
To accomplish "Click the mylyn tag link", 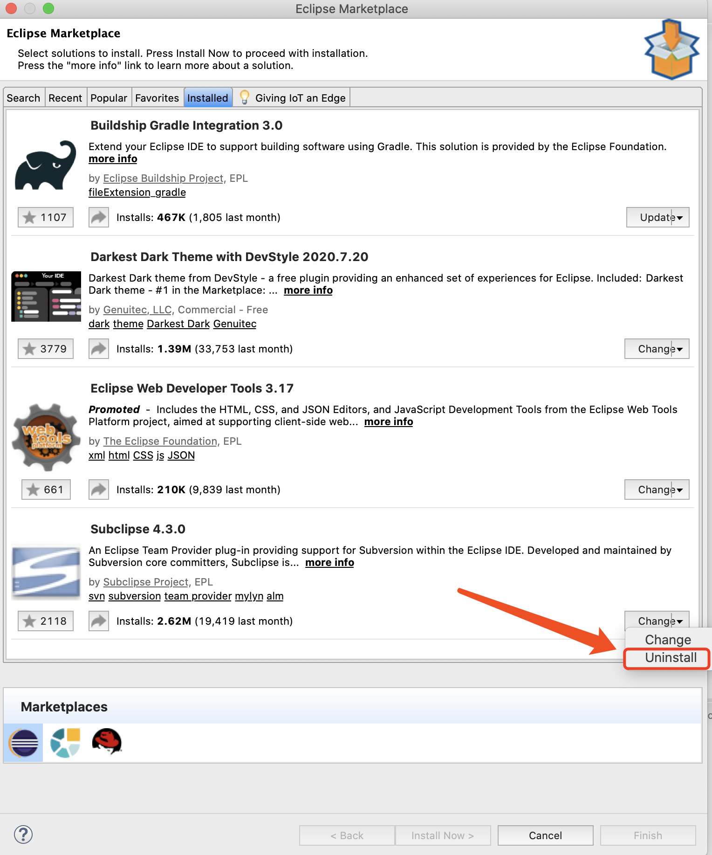I will tap(249, 596).
